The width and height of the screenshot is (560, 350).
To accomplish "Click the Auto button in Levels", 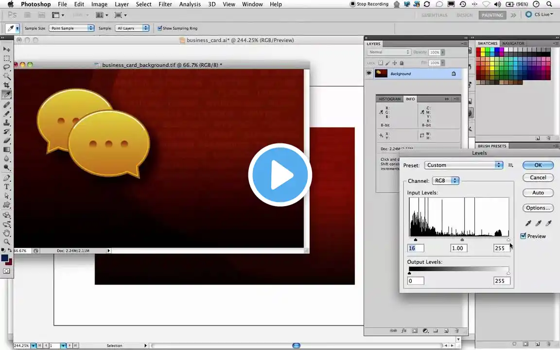I will [538, 192].
